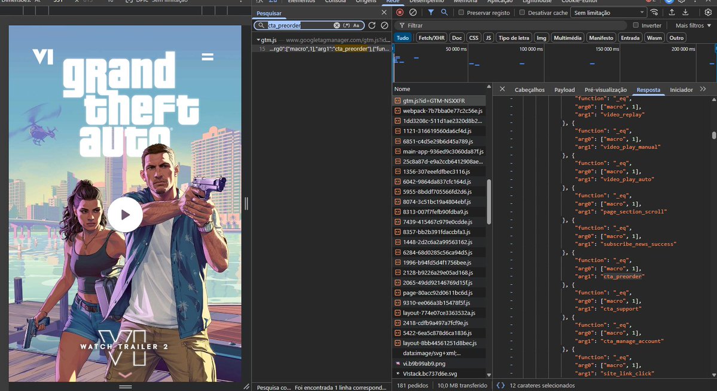
Task: Filter requests by Img
Action: point(541,38)
